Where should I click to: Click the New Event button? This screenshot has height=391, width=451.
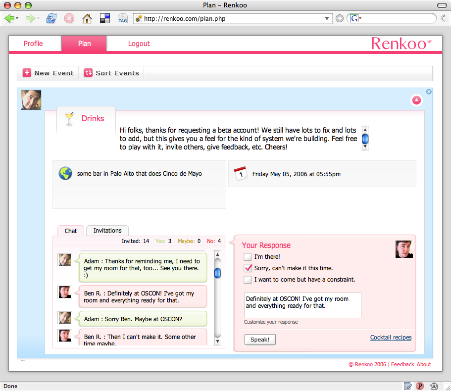point(48,73)
